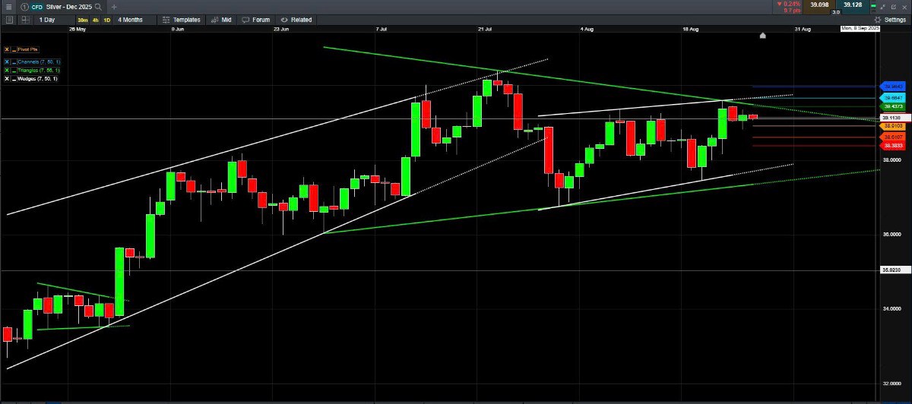Screen dimensions: 912x404
Task: Open chart Settings gear
Action: [890, 20]
